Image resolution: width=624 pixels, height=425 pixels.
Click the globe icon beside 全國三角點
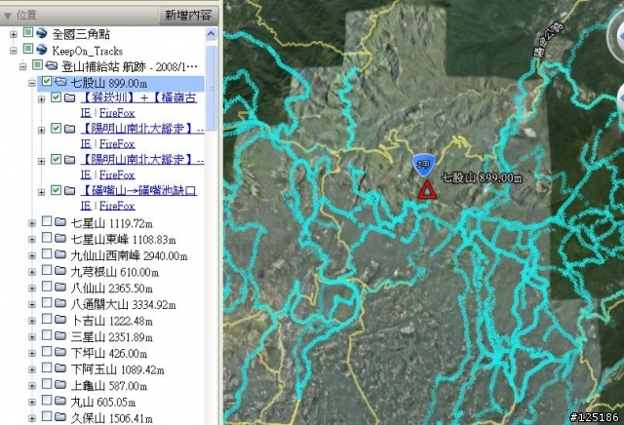point(41,32)
